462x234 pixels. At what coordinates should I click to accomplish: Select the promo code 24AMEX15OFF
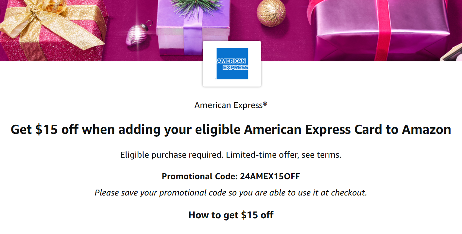(270, 177)
